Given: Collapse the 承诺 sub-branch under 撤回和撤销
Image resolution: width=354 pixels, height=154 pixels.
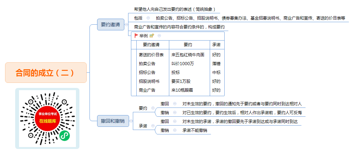Looking at the screenshot, I should [x=153, y=126].
